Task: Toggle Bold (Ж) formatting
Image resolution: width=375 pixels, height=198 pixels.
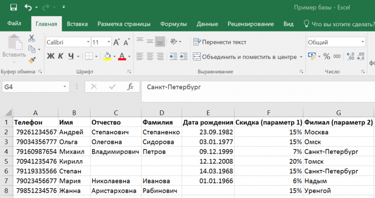Action: (50, 56)
